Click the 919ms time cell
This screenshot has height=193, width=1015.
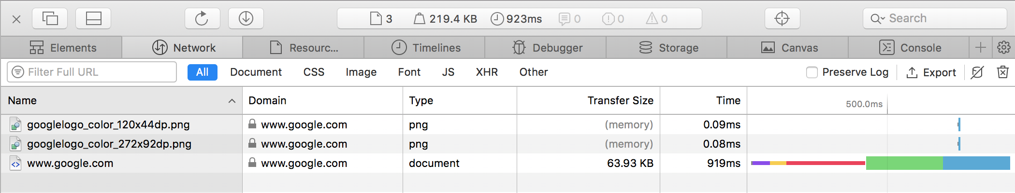coord(724,163)
